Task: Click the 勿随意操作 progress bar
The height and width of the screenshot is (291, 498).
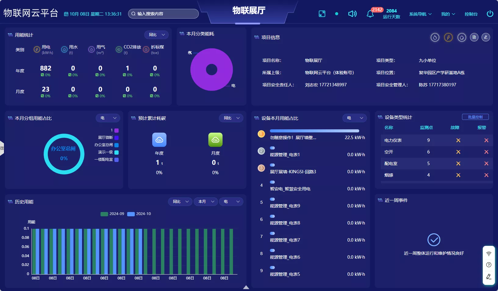Action: 314,131
